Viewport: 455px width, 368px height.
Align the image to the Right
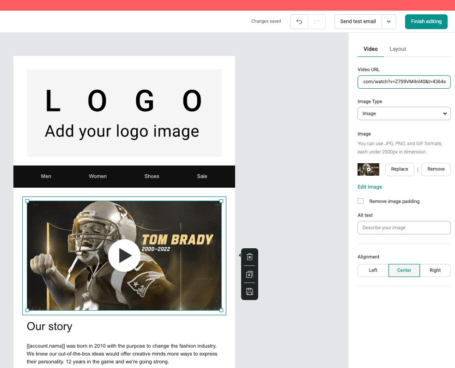(x=435, y=270)
